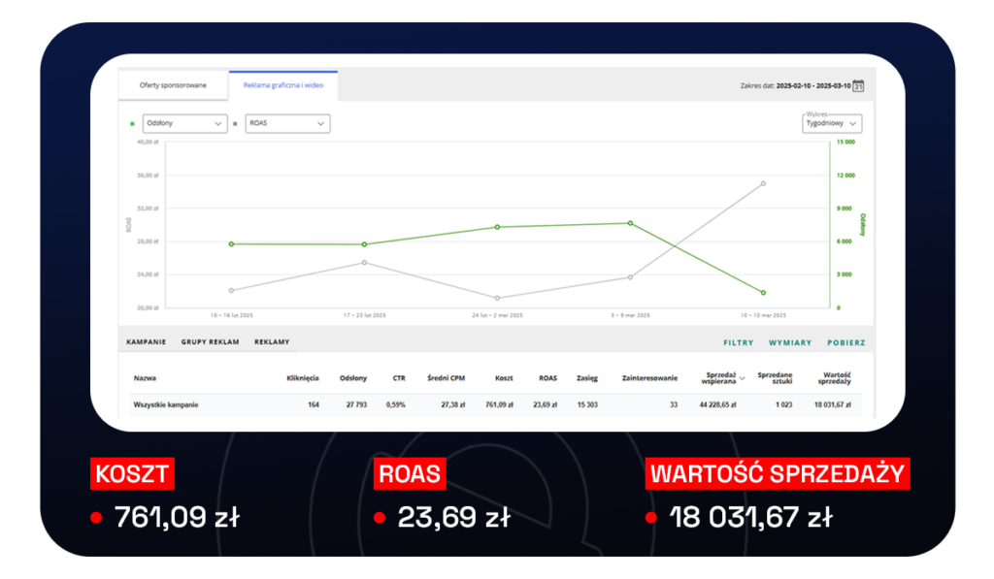The image size is (994, 579).
Task: Click the ROAS data point for 10–10 mar 2025
Action: click(763, 183)
